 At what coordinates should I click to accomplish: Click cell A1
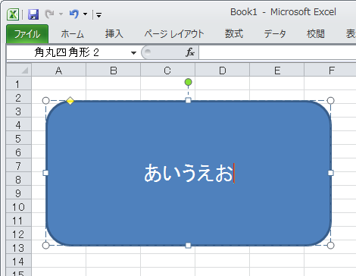(58, 83)
